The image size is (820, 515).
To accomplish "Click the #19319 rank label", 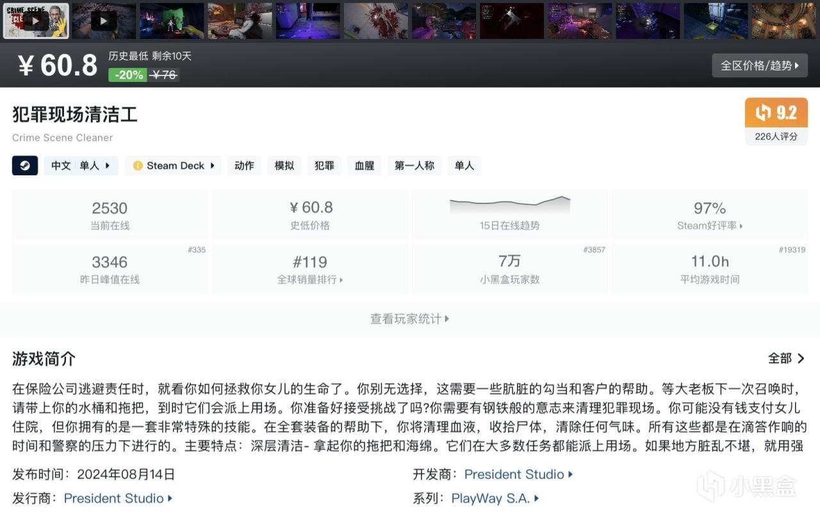I will point(792,250).
